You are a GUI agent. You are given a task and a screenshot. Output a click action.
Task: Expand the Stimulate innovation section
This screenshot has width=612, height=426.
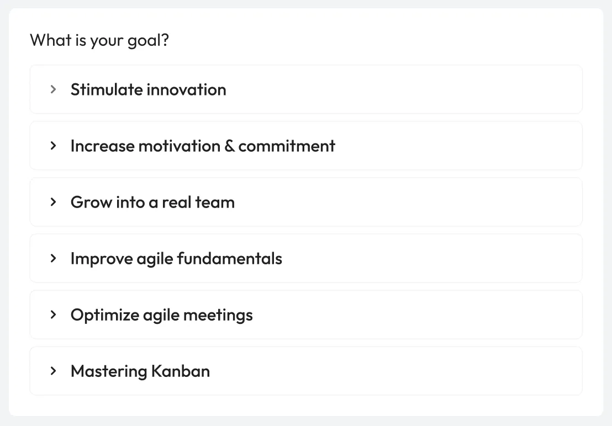click(x=305, y=89)
